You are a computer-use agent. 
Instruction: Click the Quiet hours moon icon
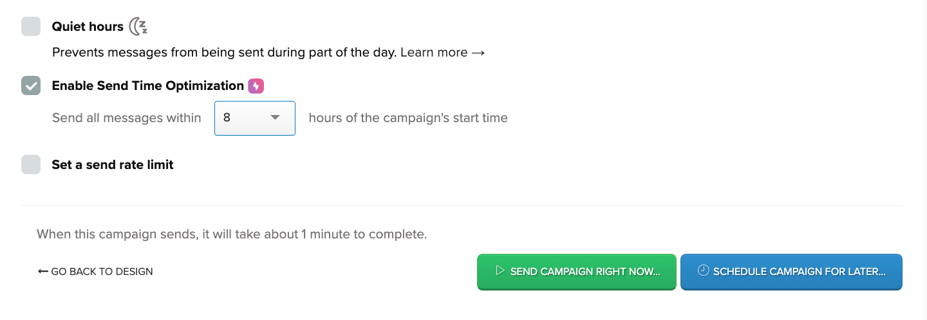pyautogui.click(x=138, y=26)
